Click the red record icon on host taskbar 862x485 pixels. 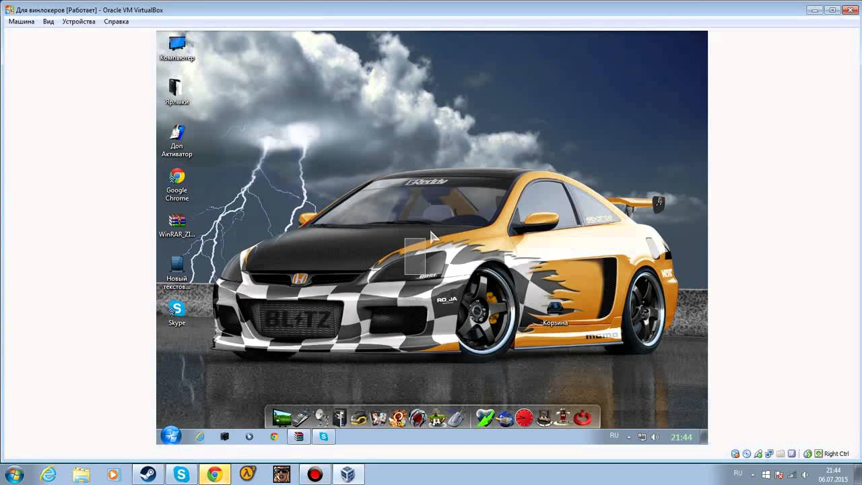314,474
